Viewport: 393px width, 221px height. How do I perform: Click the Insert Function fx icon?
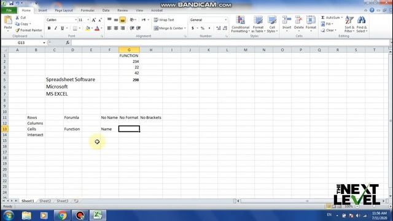(68, 43)
